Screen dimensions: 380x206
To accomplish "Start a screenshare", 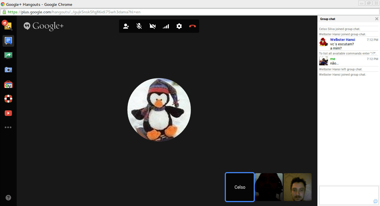I will click(8, 55).
